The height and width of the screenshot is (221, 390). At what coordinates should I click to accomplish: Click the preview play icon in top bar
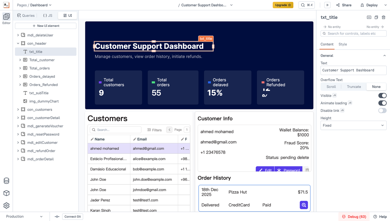[x=327, y=5]
